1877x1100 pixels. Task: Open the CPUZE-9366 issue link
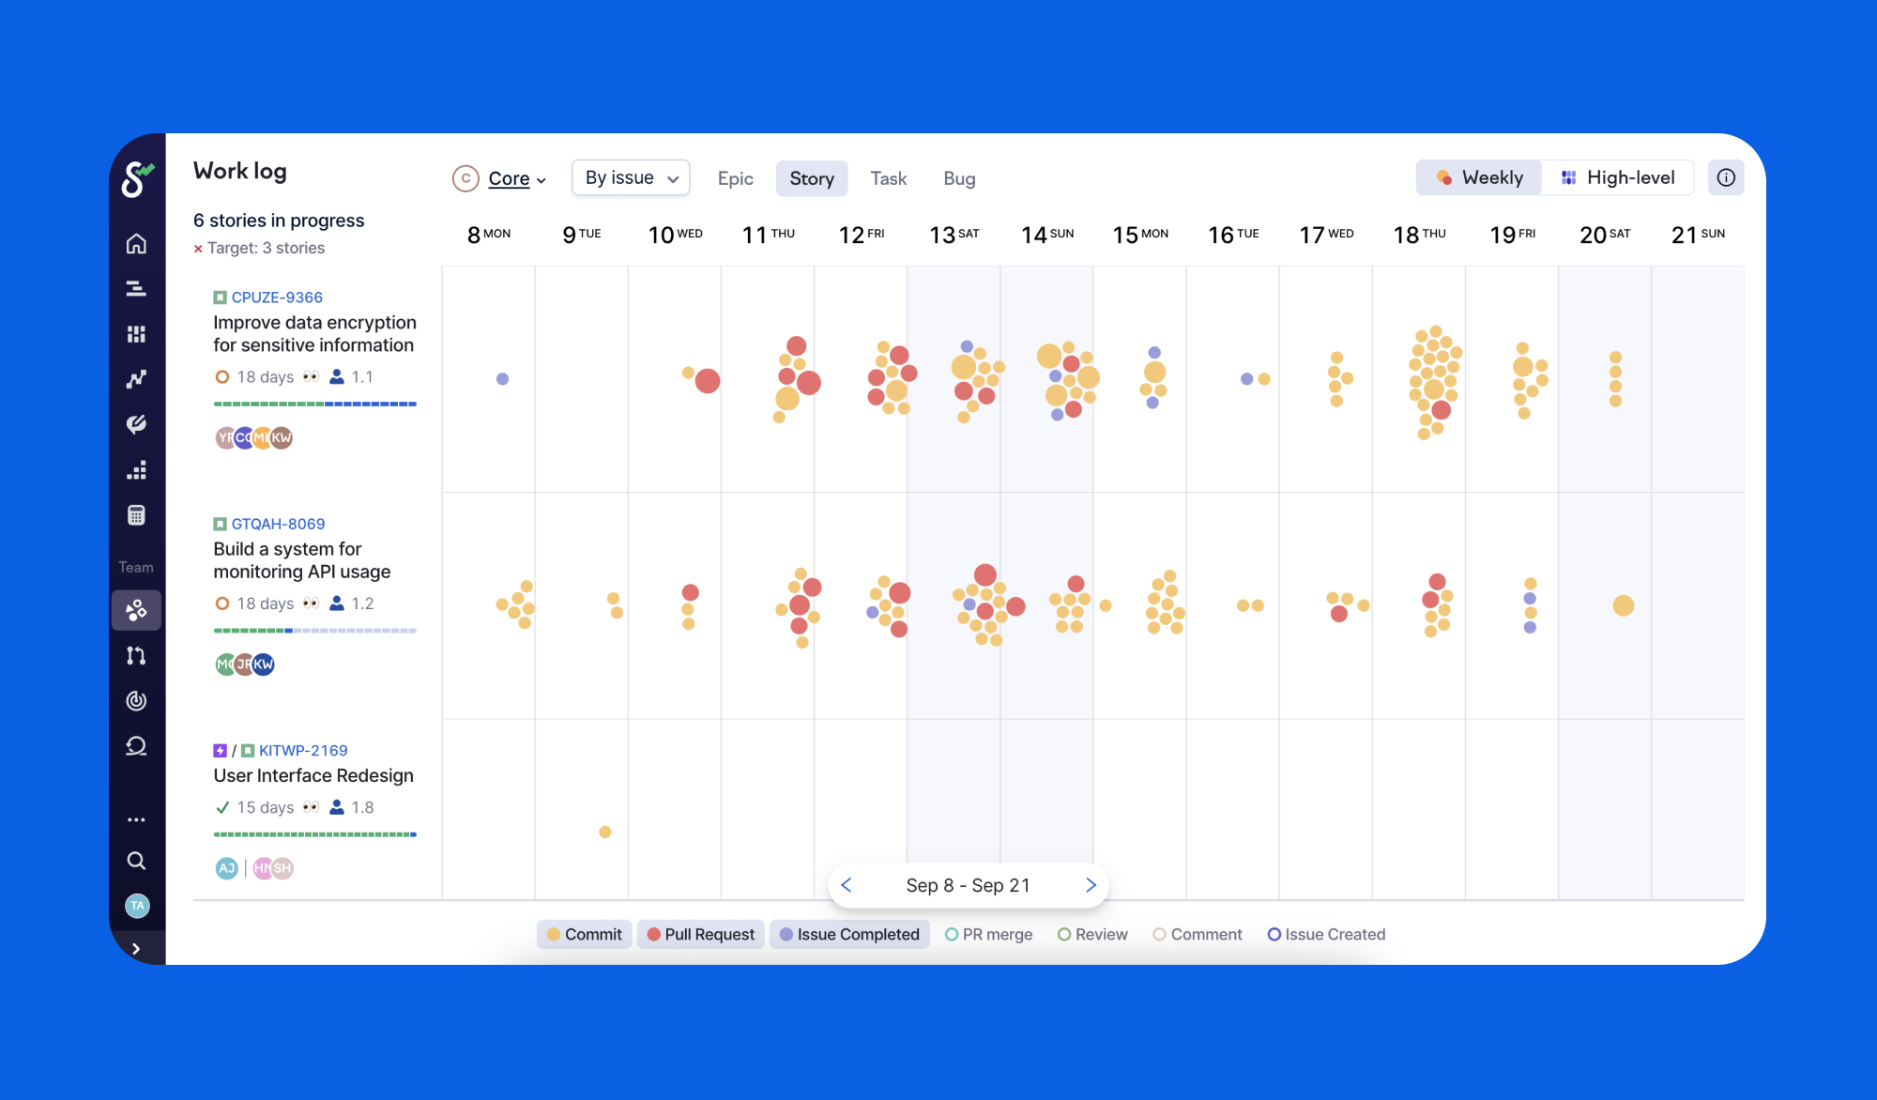[277, 298]
